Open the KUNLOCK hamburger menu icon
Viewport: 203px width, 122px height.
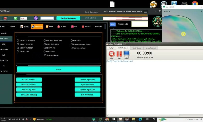(x=145, y=12)
